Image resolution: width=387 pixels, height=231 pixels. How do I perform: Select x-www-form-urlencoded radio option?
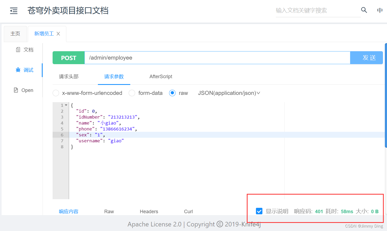coord(56,93)
